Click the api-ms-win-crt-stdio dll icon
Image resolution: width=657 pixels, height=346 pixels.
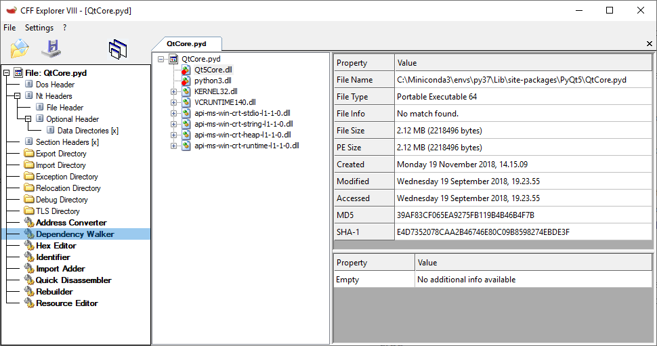186,113
